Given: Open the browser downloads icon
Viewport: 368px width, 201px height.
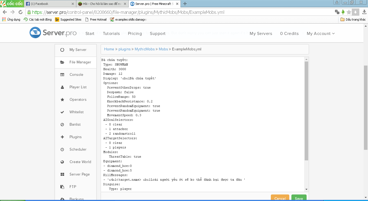Looking at the screenshot, I should point(364,12).
